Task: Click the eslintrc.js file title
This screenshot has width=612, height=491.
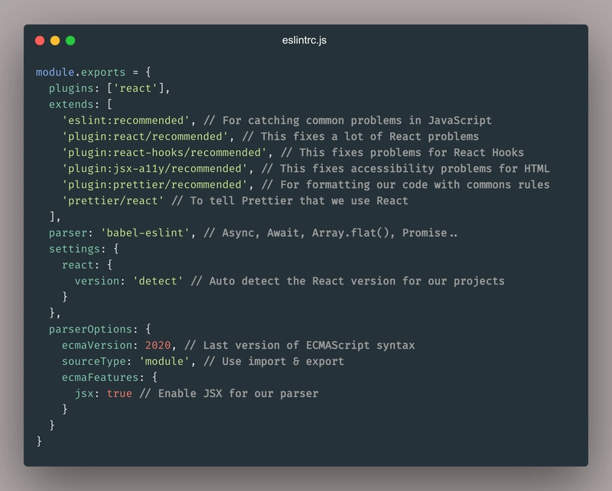Action: (304, 41)
